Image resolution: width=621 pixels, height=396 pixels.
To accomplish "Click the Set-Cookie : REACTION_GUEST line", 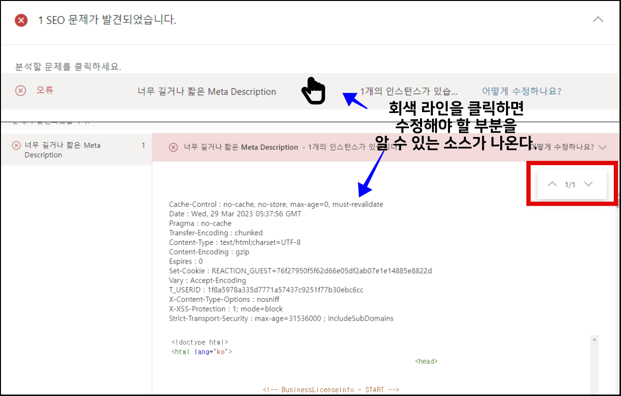I will [x=301, y=271].
